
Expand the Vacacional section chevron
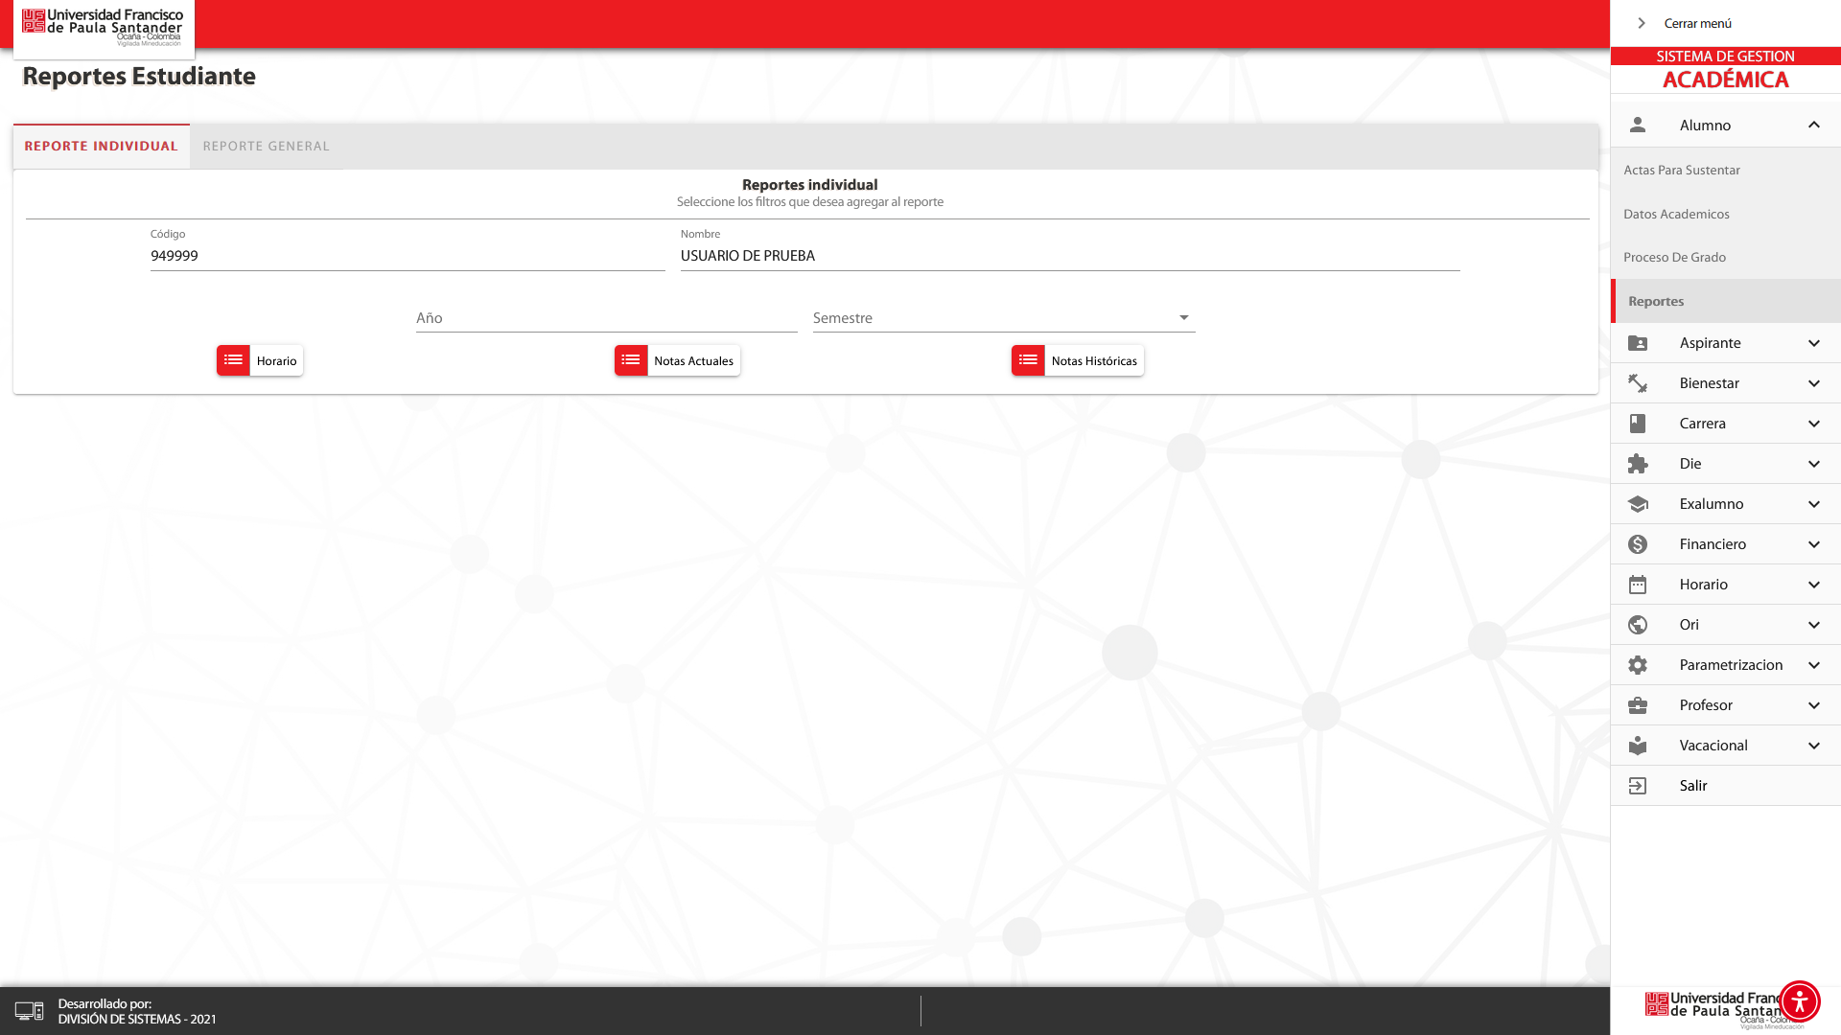(1813, 746)
